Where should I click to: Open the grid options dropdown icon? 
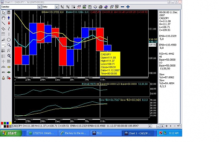[73, 7]
